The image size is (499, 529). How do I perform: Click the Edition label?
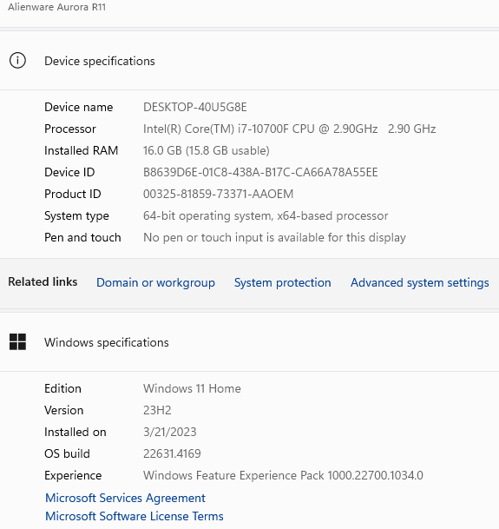coord(62,388)
